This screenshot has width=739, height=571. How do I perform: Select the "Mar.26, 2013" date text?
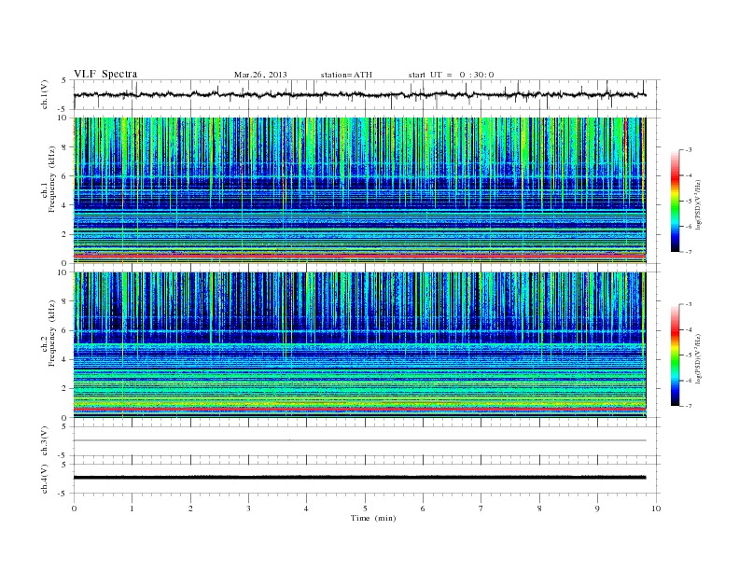pyautogui.click(x=260, y=75)
